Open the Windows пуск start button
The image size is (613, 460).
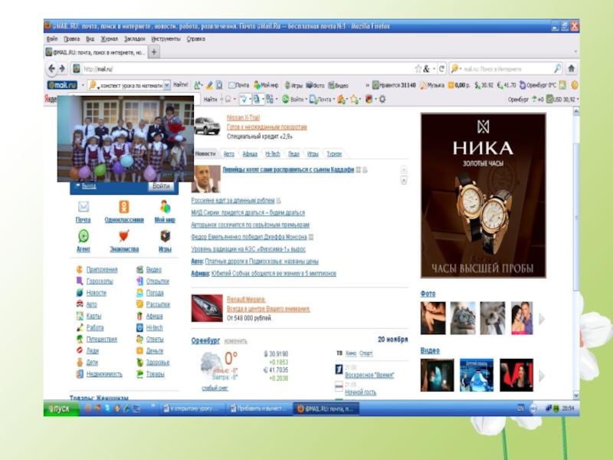pyautogui.click(x=61, y=409)
